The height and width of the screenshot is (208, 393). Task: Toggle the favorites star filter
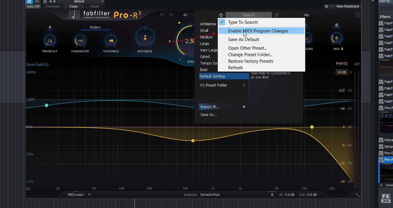(276, 15)
